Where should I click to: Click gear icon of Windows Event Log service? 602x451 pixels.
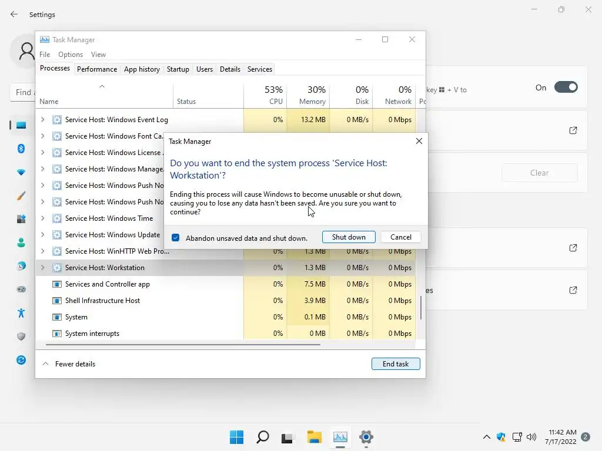coord(57,120)
